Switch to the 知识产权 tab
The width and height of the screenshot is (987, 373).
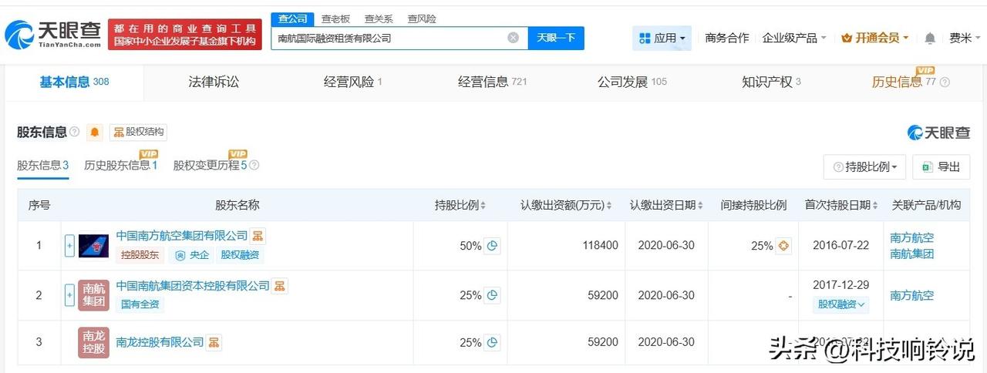(771, 82)
